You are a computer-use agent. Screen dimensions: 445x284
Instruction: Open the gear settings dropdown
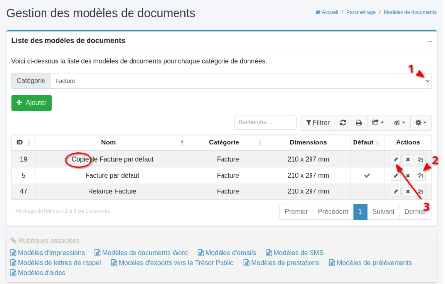(x=421, y=123)
